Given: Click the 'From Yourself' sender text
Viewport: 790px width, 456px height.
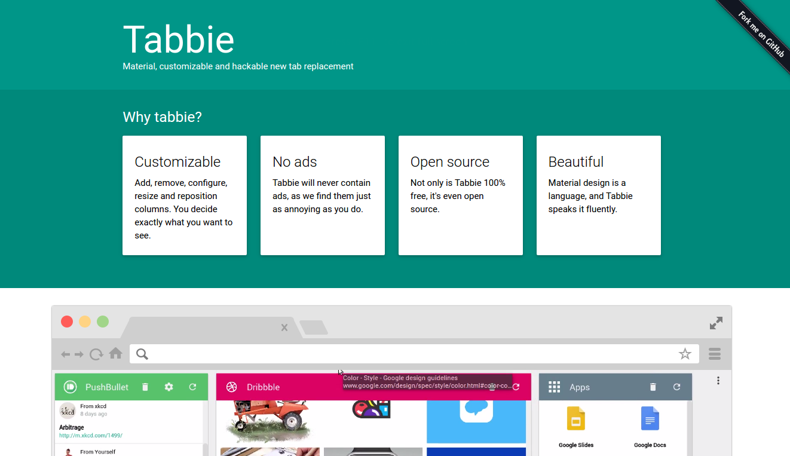Looking at the screenshot, I should coord(98,452).
